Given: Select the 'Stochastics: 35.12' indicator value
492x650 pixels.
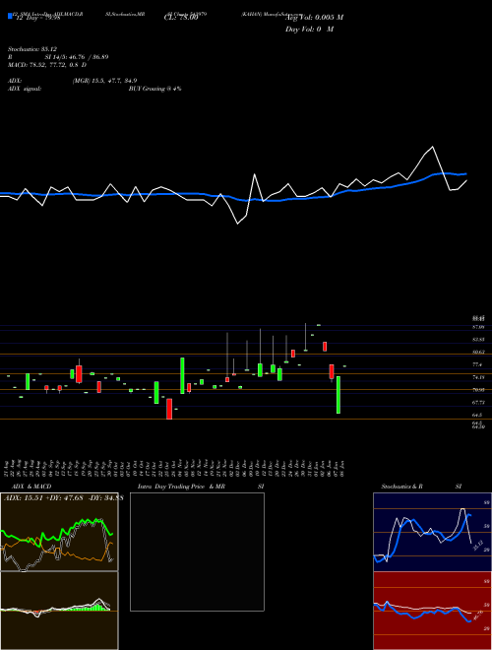Looking at the screenshot, I should [x=32, y=49].
